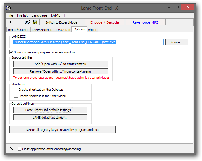Click Delete all registry keys and exit

coord(62,130)
